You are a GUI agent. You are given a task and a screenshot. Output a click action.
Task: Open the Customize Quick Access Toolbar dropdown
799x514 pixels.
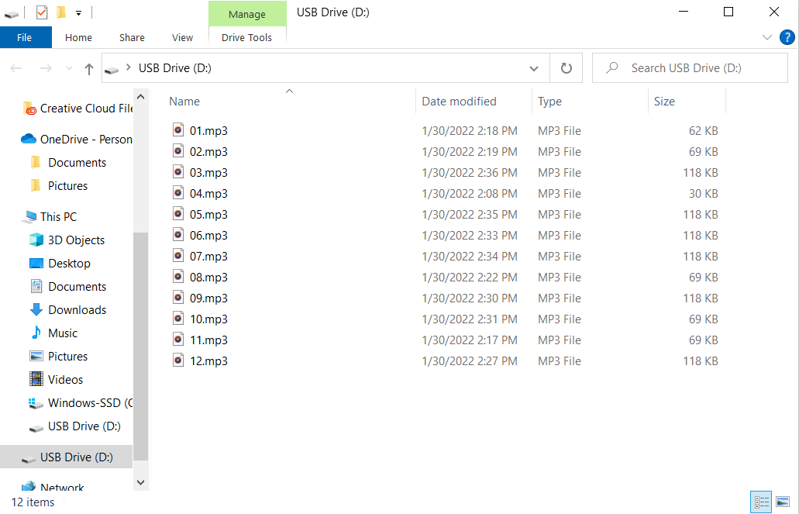tap(78, 12)
